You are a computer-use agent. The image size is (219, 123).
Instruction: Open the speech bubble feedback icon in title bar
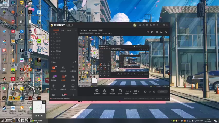147,25
